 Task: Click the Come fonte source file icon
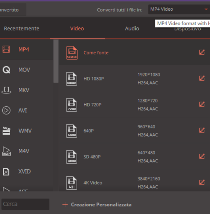click(x=72, y=53)
